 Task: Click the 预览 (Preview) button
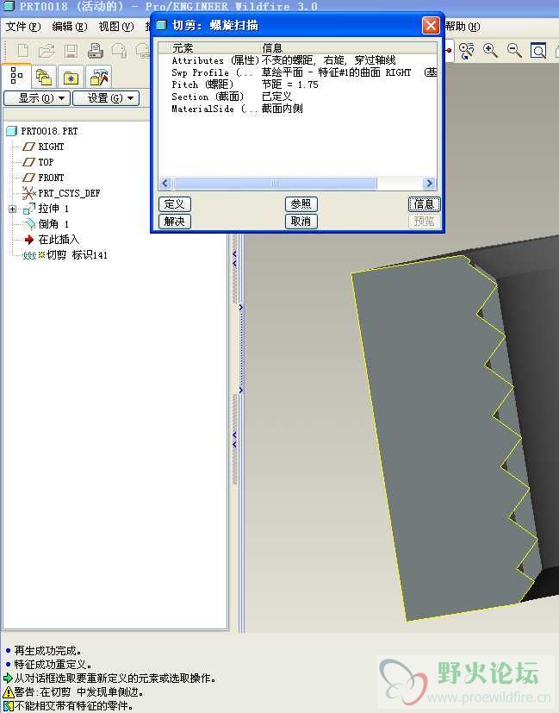[x=424, y=222]
